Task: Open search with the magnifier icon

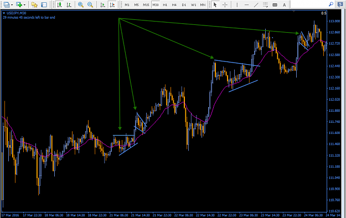Action: click(x=330, y=4)
